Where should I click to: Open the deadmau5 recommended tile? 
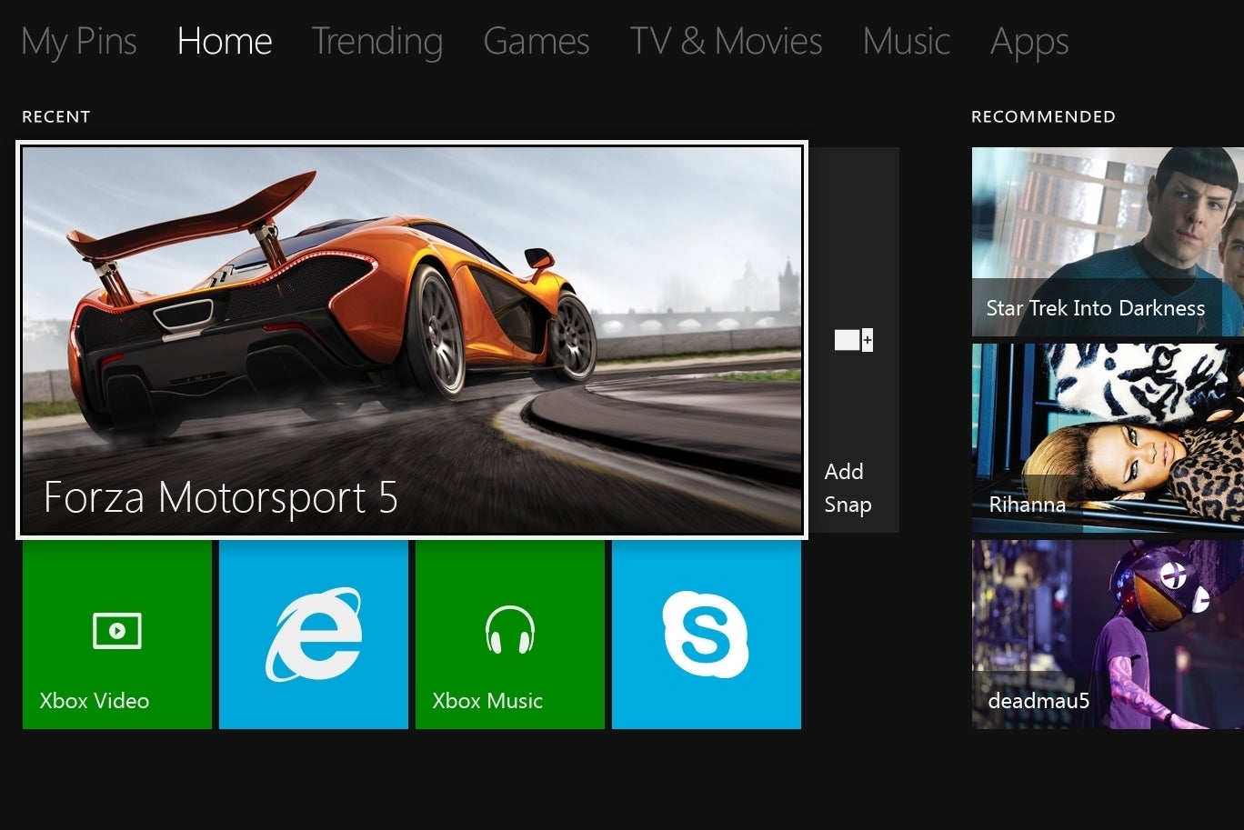coord(1108,635)
